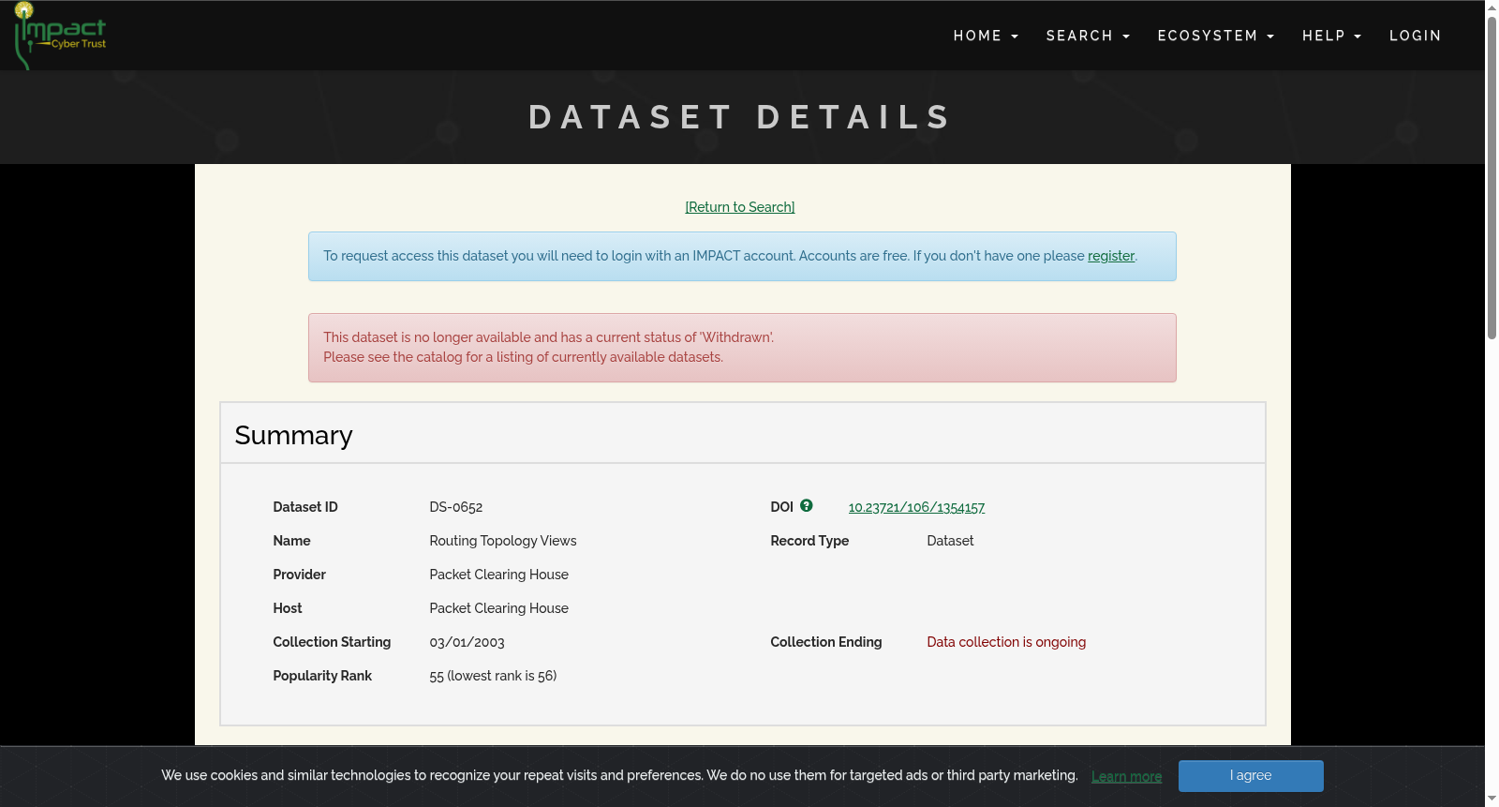This screenshot has height=807, width=1499.
Task: Click the vertical scrollbar thumb
Action: click(1492, 176)
